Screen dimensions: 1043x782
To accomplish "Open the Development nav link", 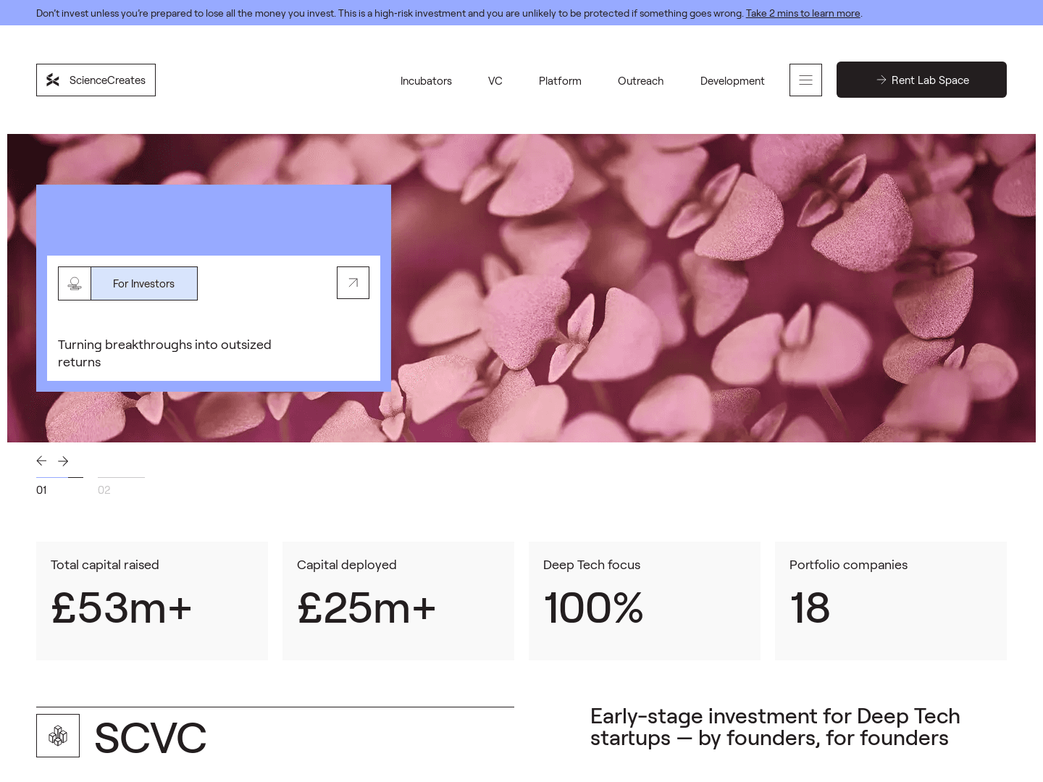I will pos(732,80).
